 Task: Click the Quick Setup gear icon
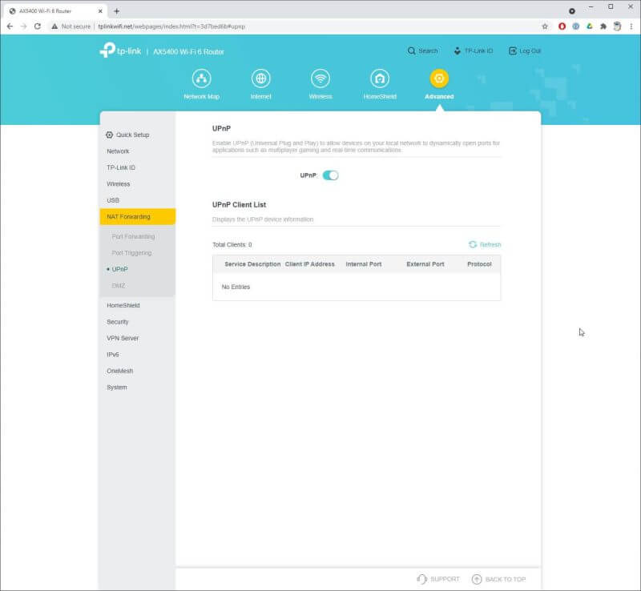(x=109, y=135)
